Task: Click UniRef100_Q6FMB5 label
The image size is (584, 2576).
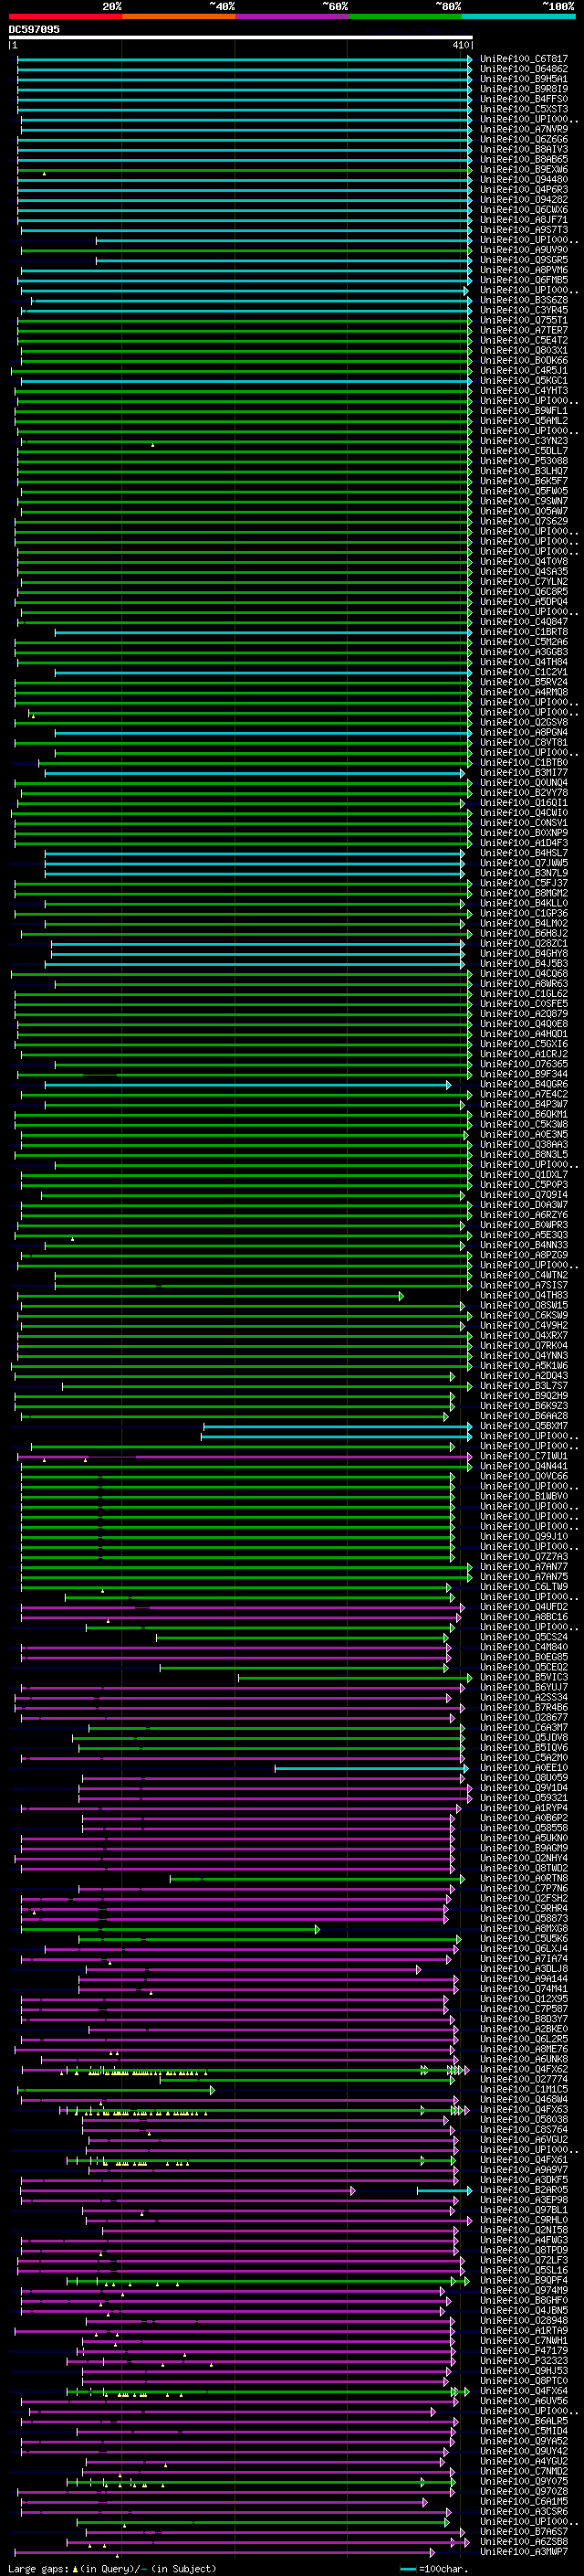Action: click(524, 280)
